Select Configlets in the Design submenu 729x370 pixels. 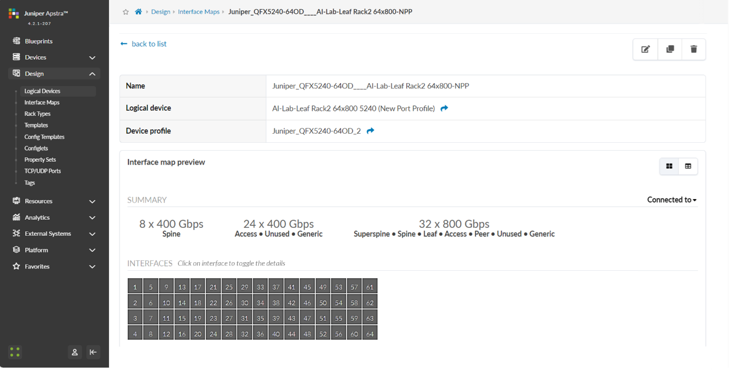coord(36,148)
